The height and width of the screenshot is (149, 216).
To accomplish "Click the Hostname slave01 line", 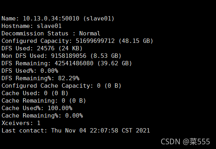I will tap(31, 26).
